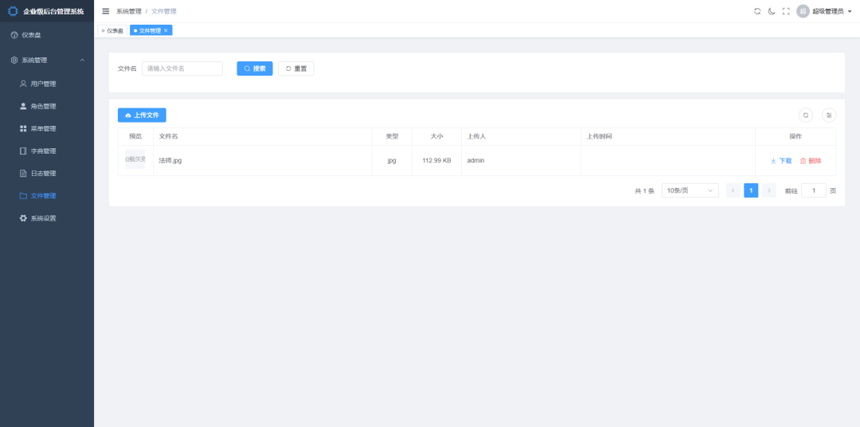Click the 共 1 条 total count

pos(644,191)
